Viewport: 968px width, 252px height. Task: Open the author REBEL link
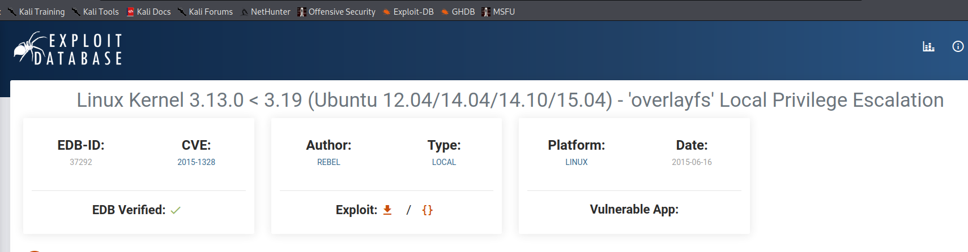click(329, 162)
